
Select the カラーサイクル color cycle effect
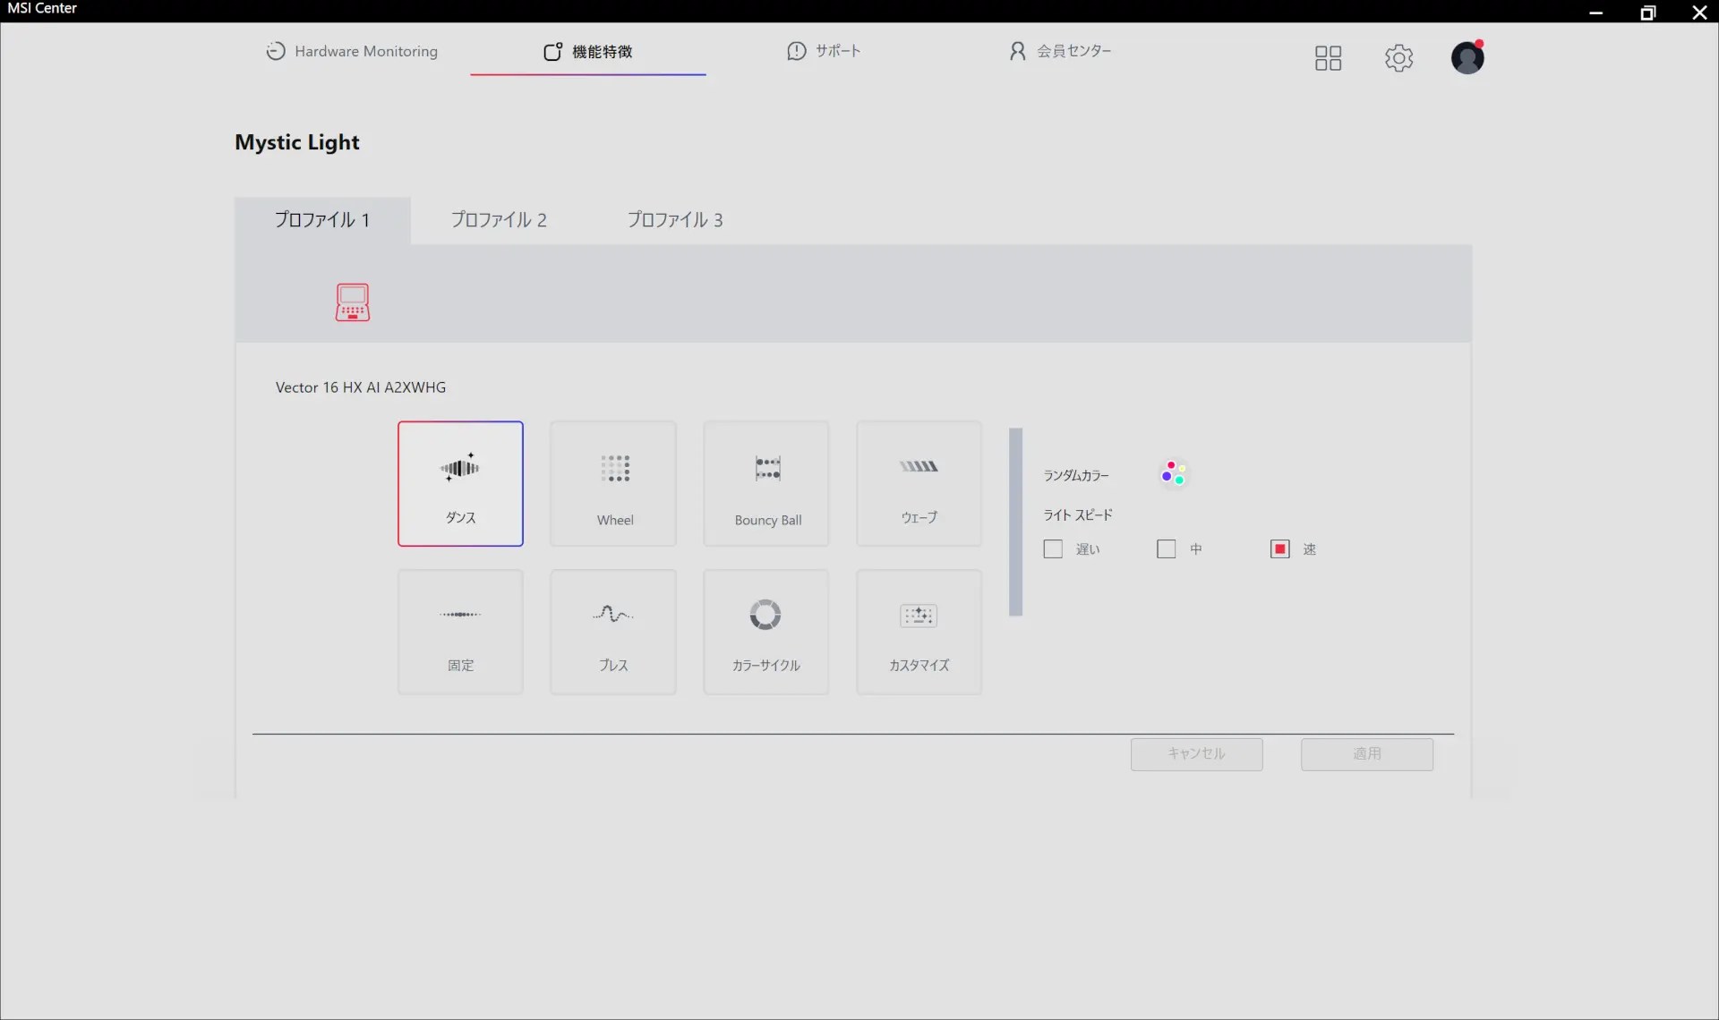766,632
